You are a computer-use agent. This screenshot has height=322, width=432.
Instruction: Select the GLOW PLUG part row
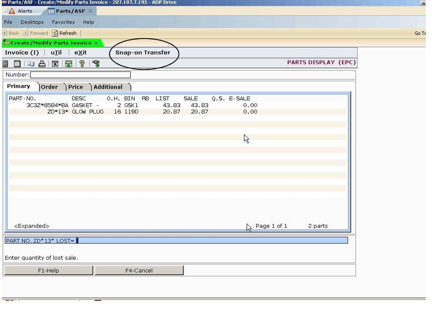(87, 112)
